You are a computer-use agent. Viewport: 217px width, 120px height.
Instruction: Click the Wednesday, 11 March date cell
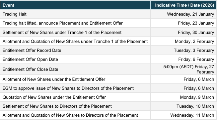[x=183, y=115]
